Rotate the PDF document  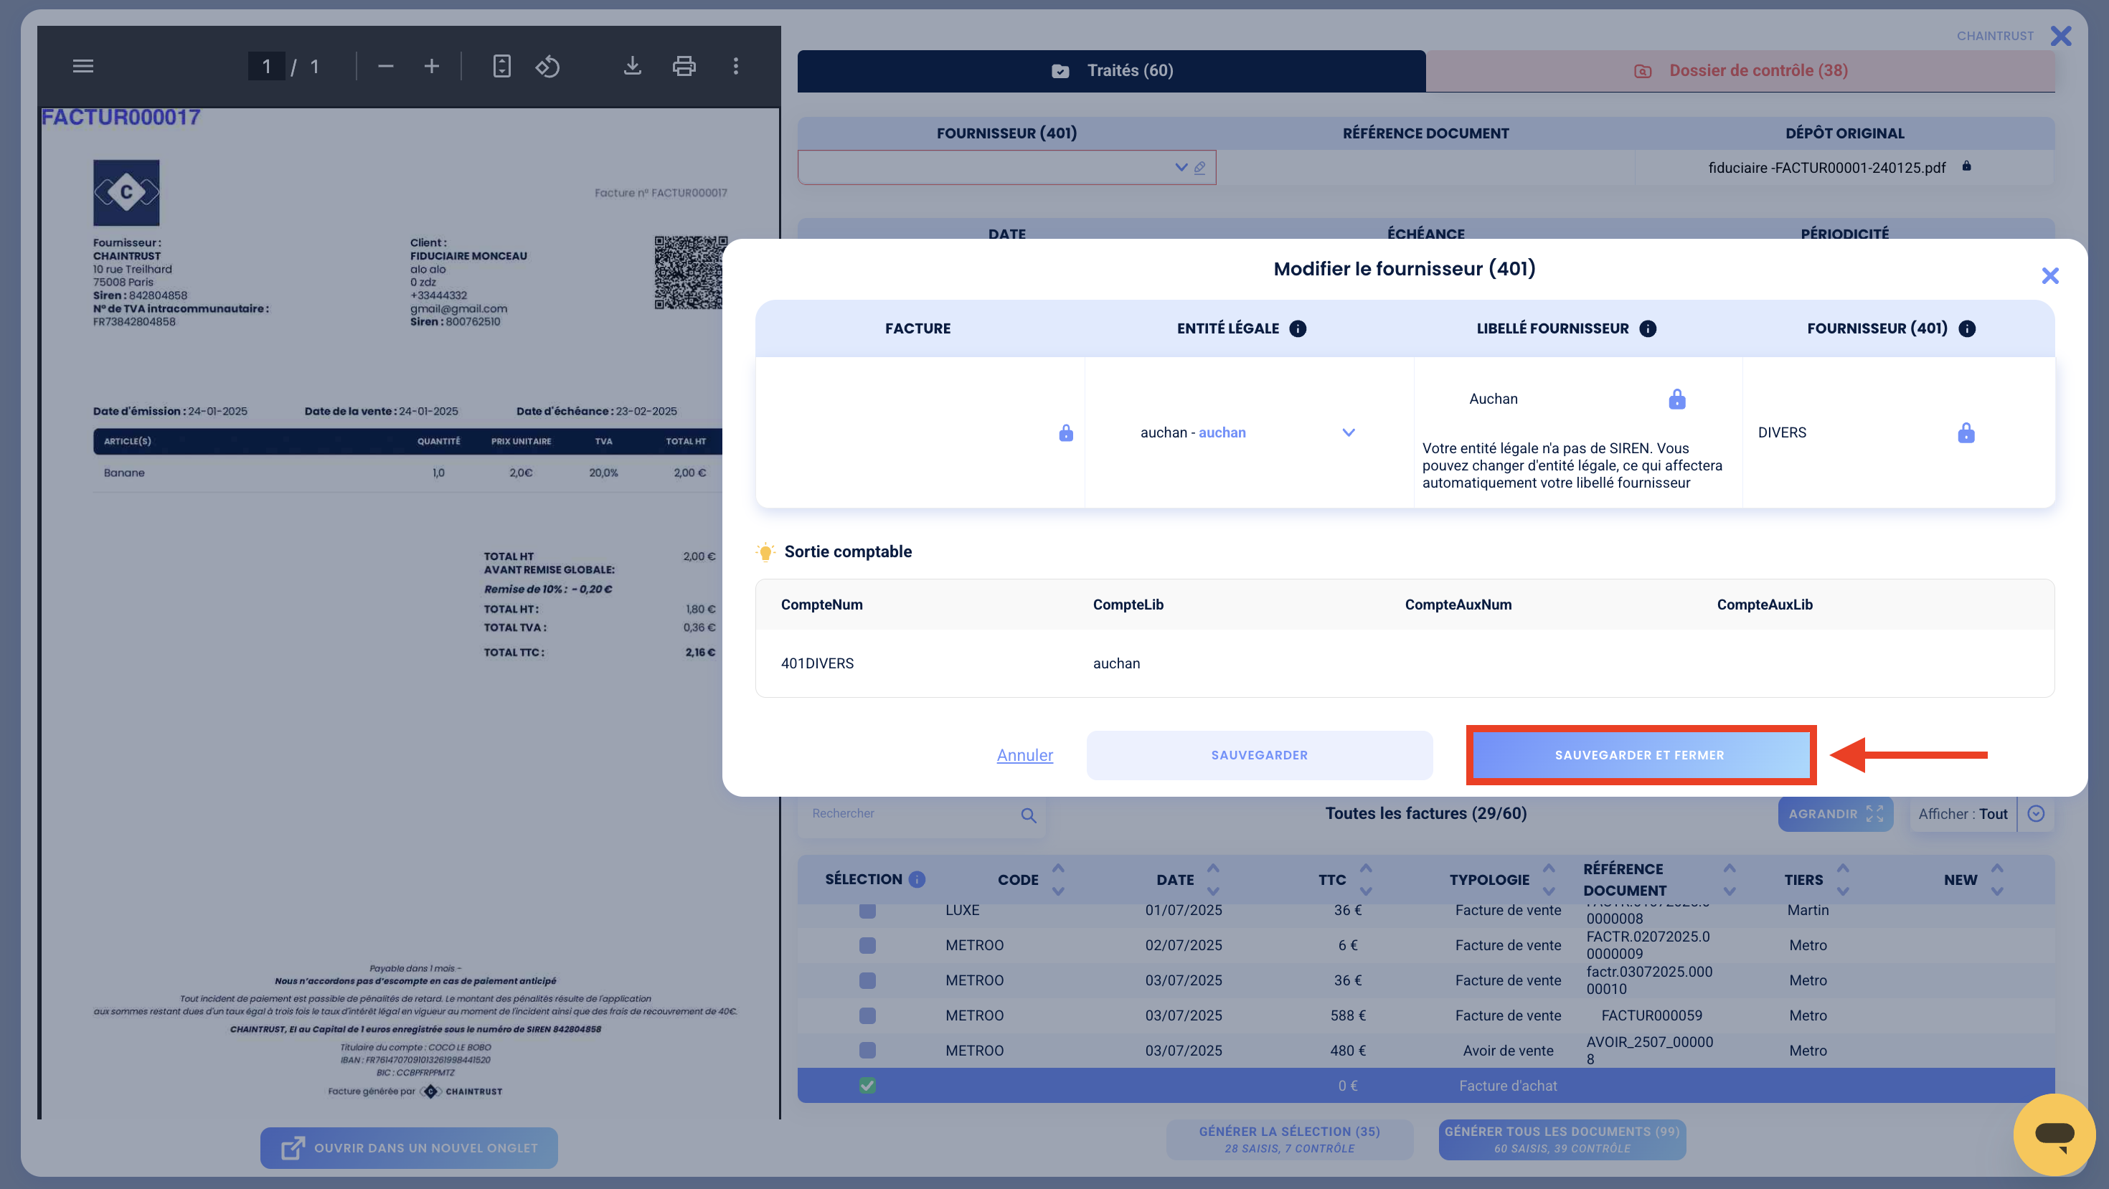point(548,66)
